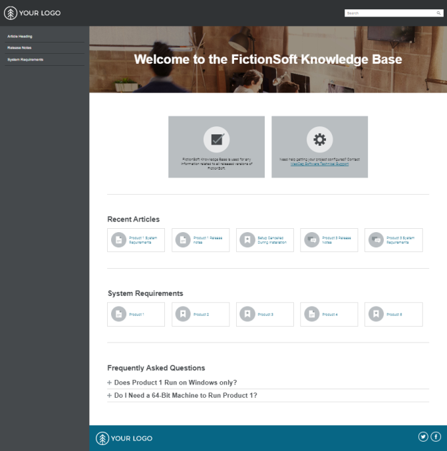Viewport: 447px width, 451px height.
Task: Click the footer tree logo icon
Action: 102,438
